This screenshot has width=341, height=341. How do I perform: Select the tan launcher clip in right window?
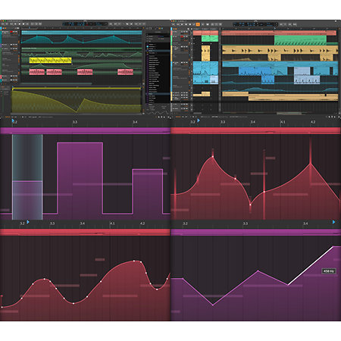pos(205,53)
